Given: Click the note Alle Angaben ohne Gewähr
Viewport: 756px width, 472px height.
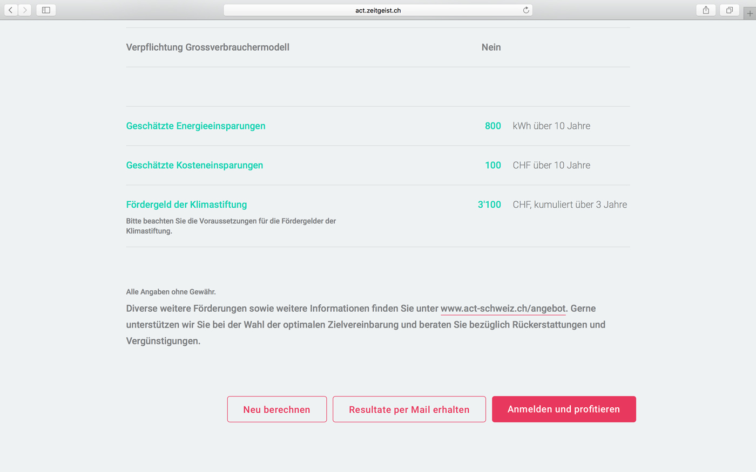Looking at the screenshot, I should point(171,292).
